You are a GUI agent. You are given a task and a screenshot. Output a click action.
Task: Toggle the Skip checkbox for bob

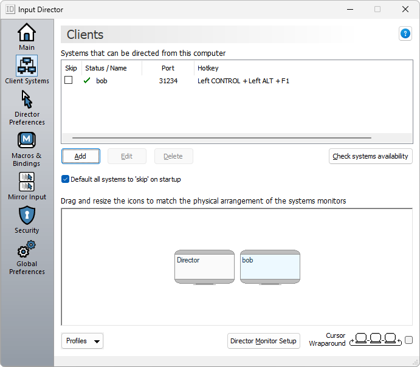pos(69,80)
